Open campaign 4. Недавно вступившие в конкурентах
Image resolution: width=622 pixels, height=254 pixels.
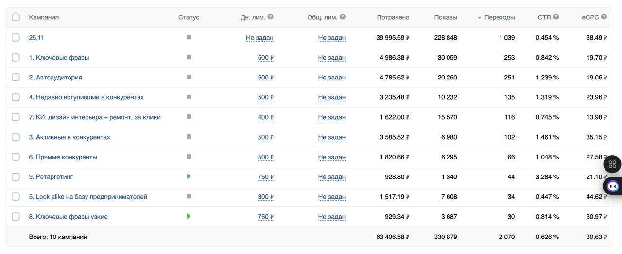pyautogui.click(x=86, y=97)
